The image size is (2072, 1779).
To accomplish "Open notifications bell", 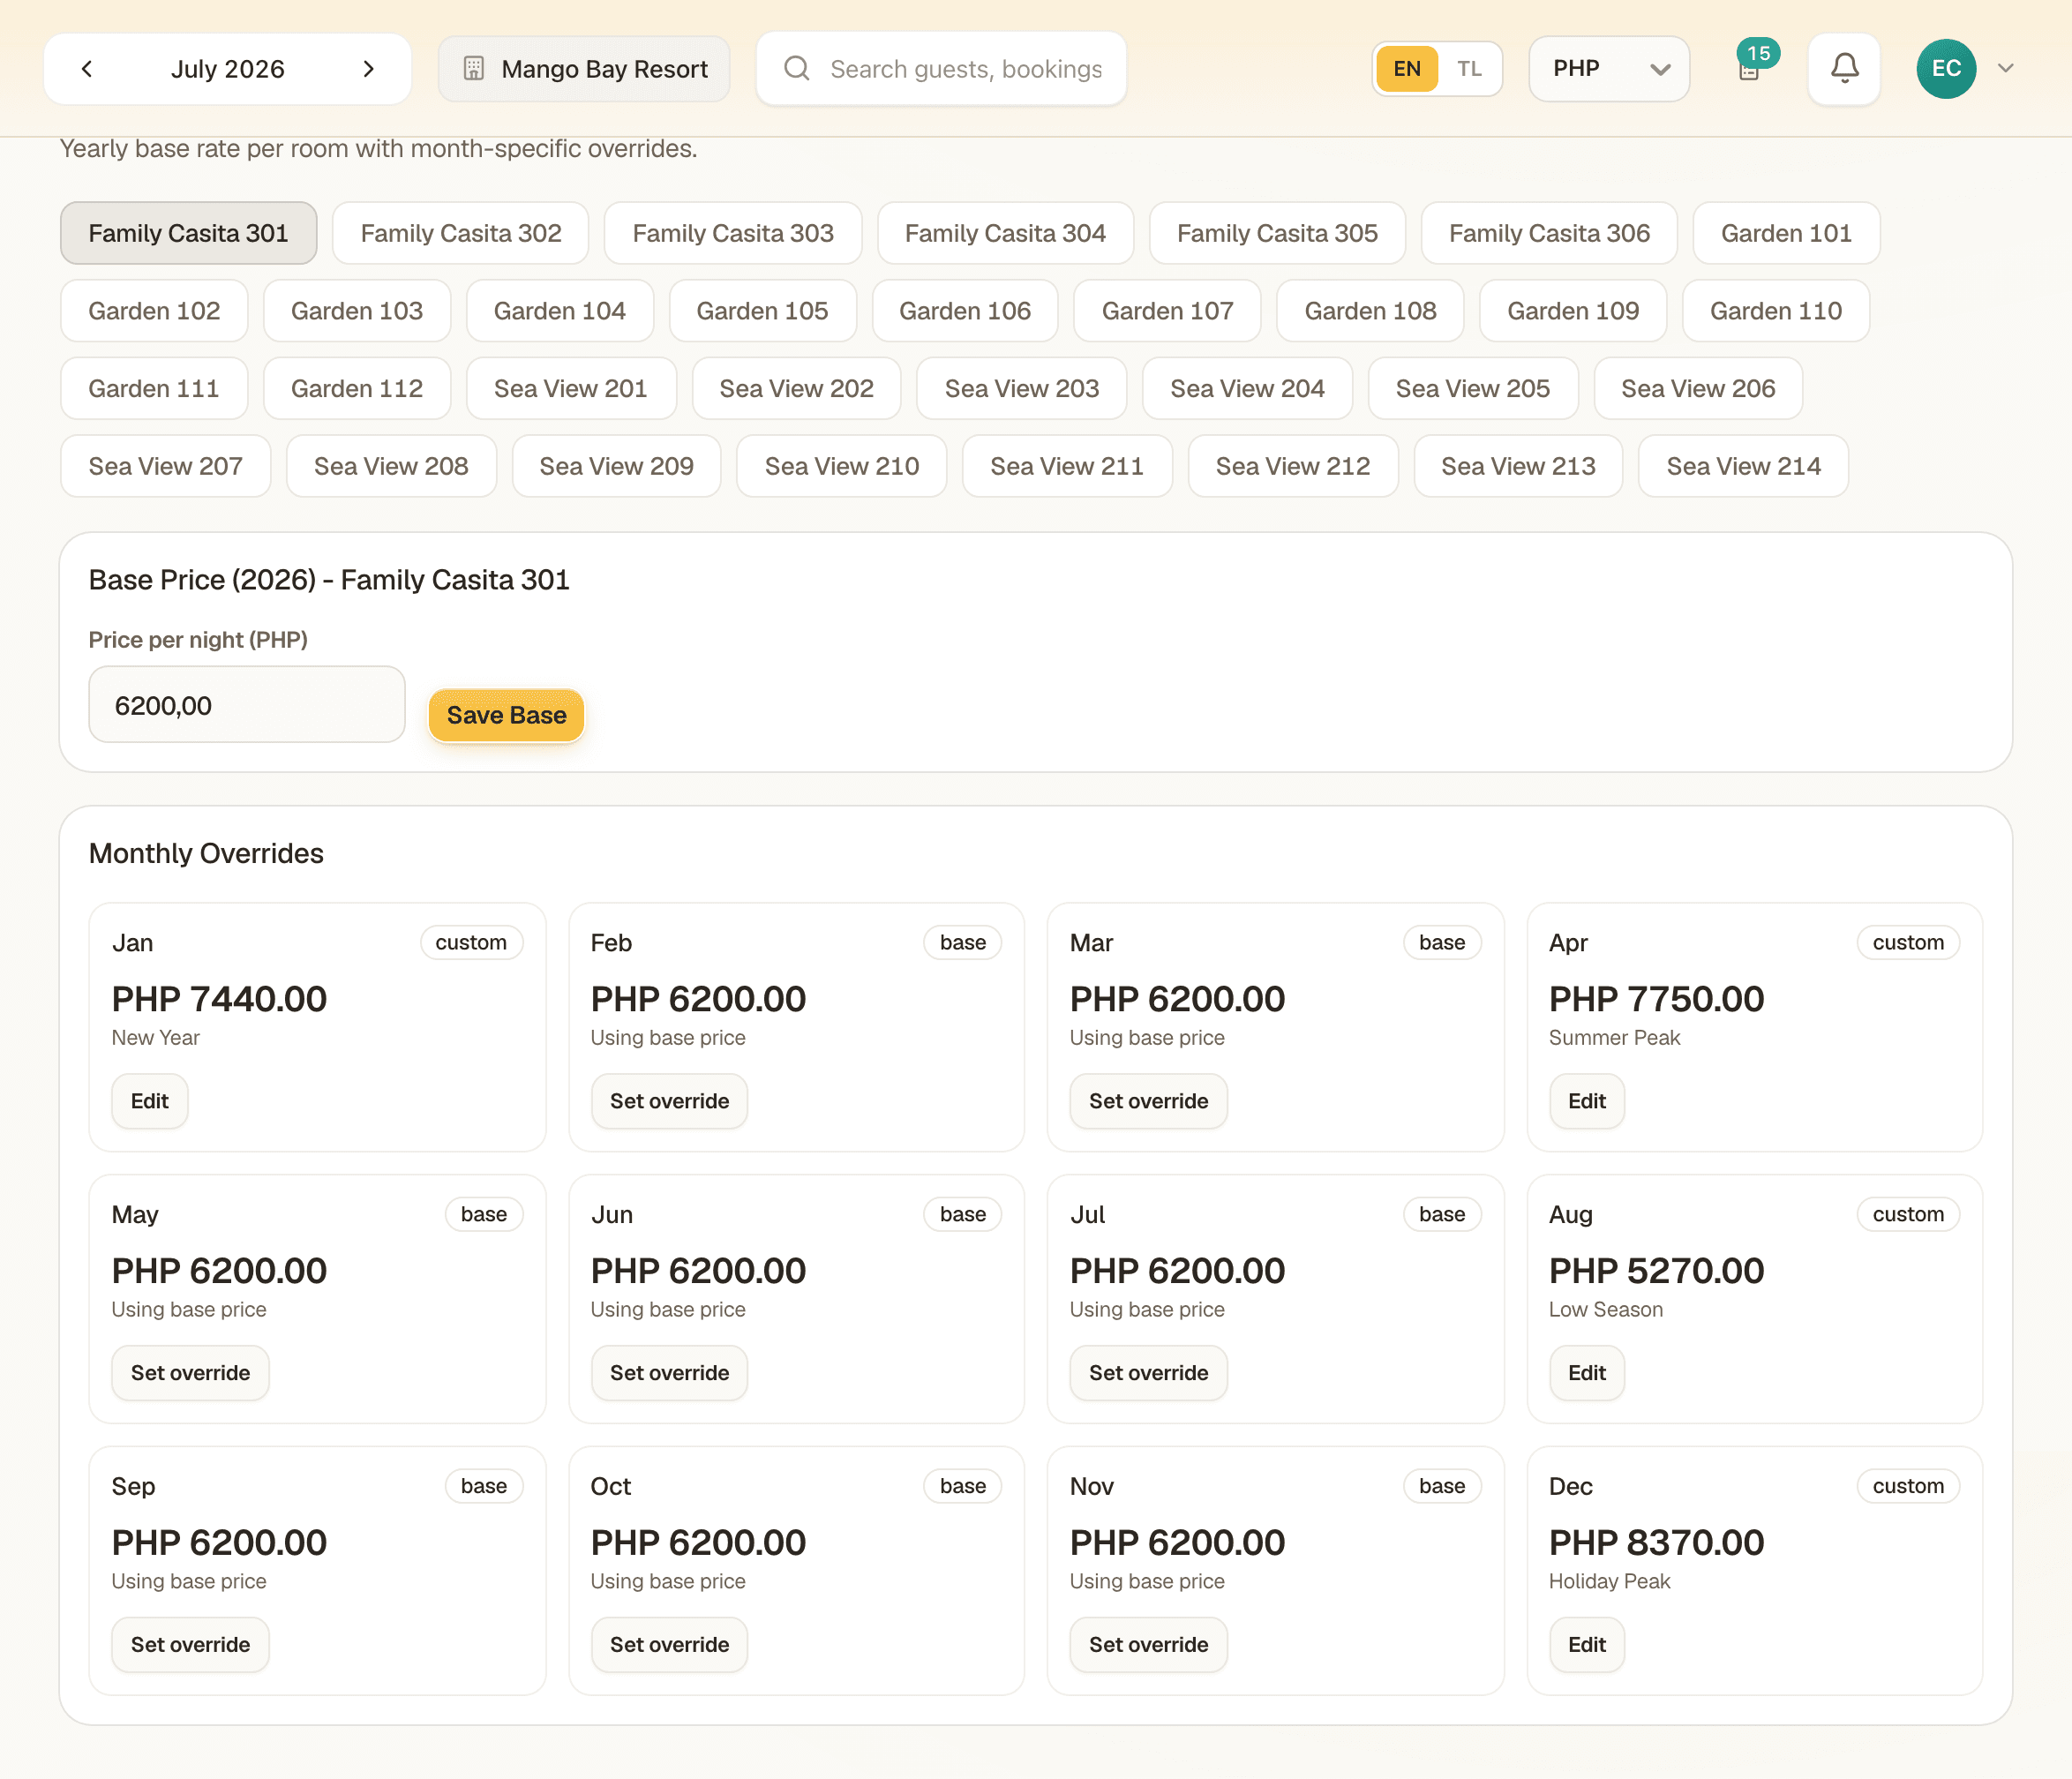I will pos(1844,68).
